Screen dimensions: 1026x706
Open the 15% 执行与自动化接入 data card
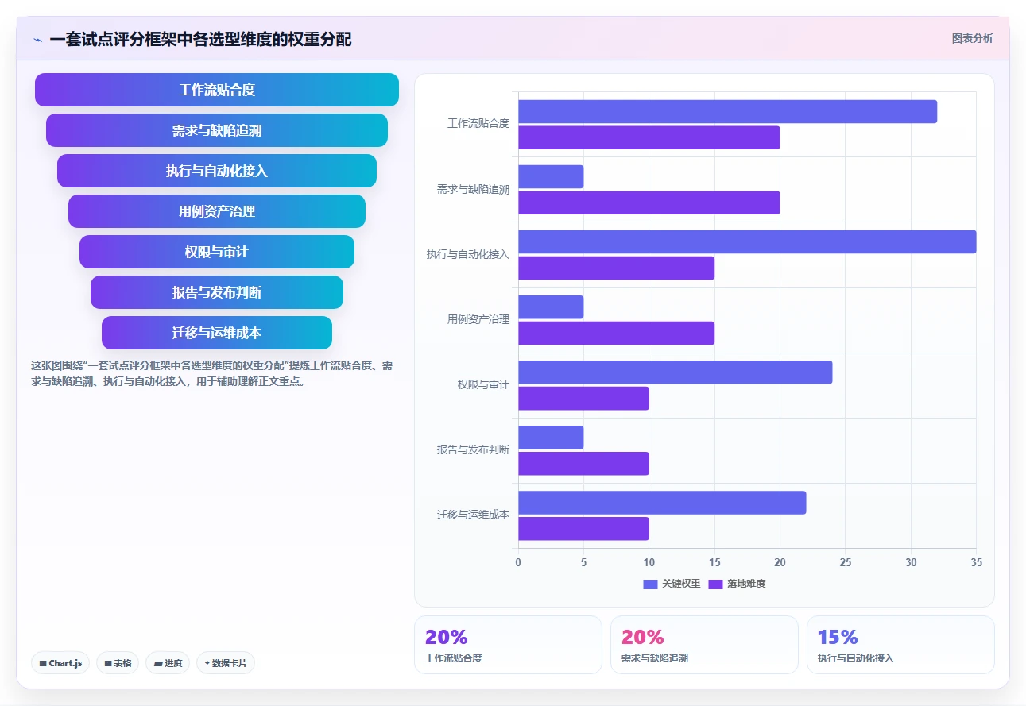pos(900,645)
